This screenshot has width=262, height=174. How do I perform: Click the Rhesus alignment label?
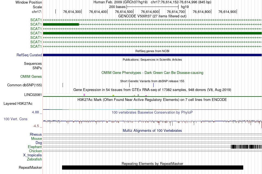pyautogui.click(x=36, y=134)
